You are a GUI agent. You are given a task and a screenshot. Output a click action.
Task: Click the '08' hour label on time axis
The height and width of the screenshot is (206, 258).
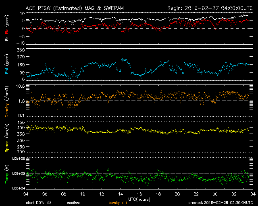[64, 194]
